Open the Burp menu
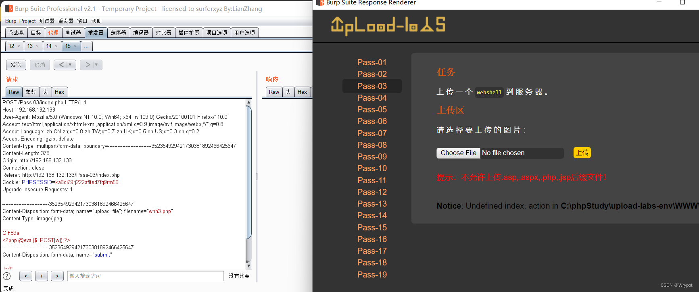Screen dimensions: 699x292 (x=11, y=21)
